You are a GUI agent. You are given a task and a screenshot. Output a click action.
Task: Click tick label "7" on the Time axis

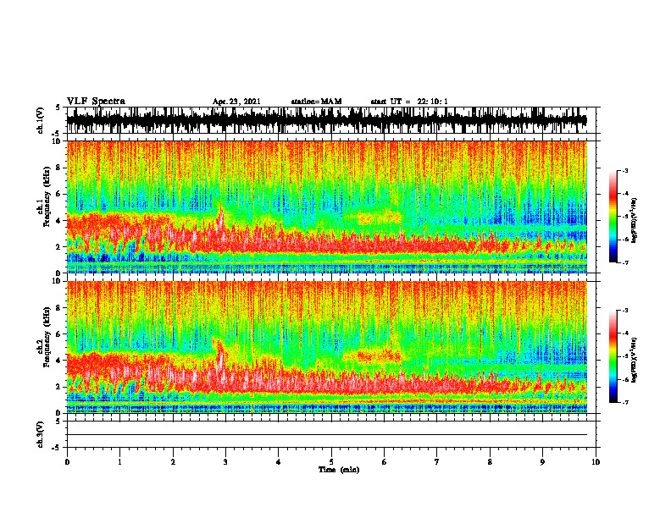coord(437,462)
